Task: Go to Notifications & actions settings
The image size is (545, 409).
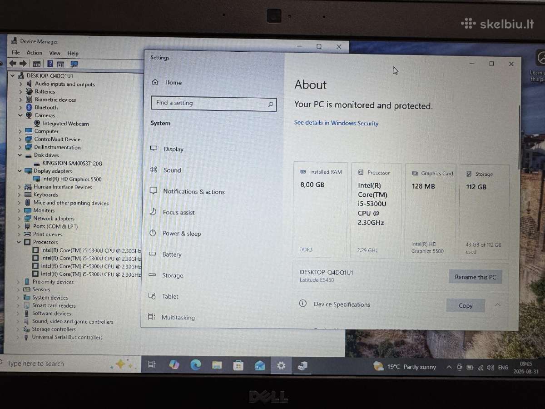Action: [x=194, y=192]
